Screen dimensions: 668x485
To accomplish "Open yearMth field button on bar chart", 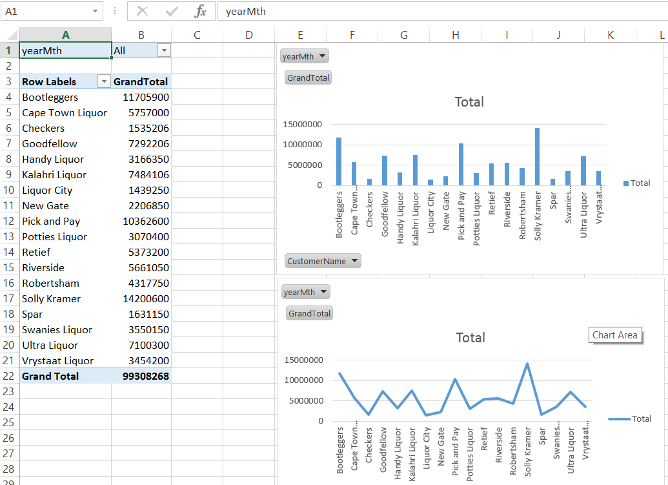I will (305, 56).
